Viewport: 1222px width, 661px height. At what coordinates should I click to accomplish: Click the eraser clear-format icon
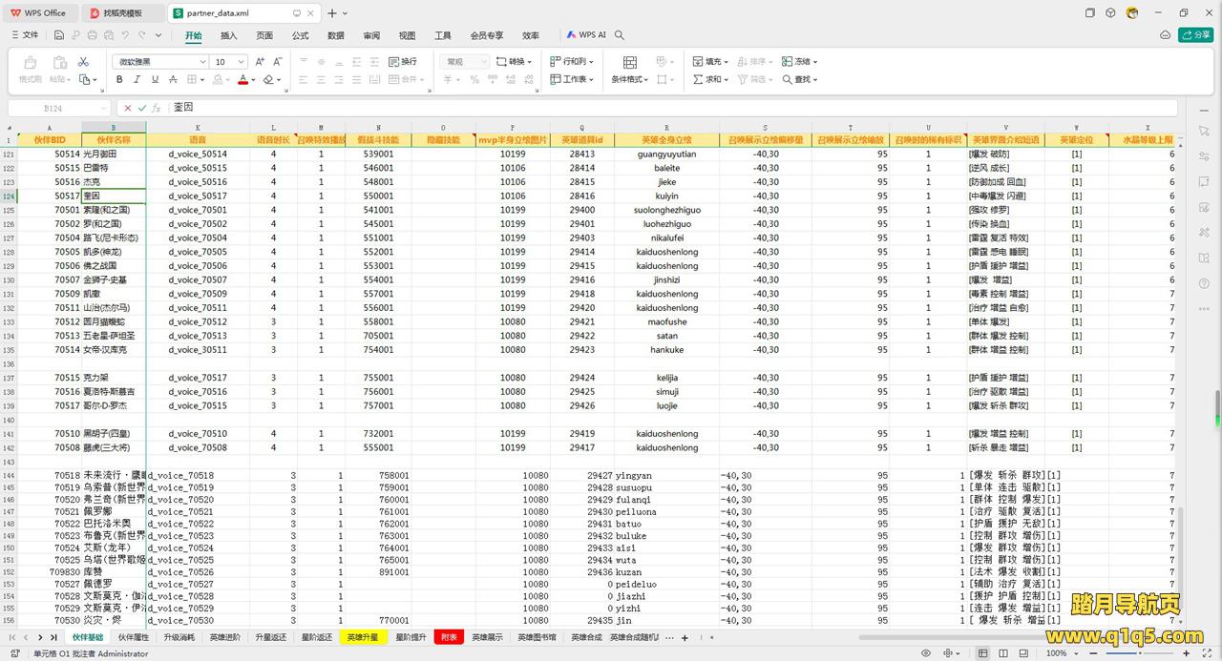pos(270,80)
